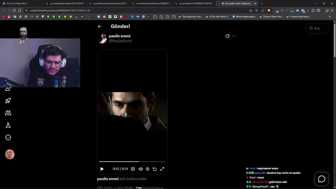Open the chat bubble button
Screen dimensions: 336x189
[x=322, y=179]
